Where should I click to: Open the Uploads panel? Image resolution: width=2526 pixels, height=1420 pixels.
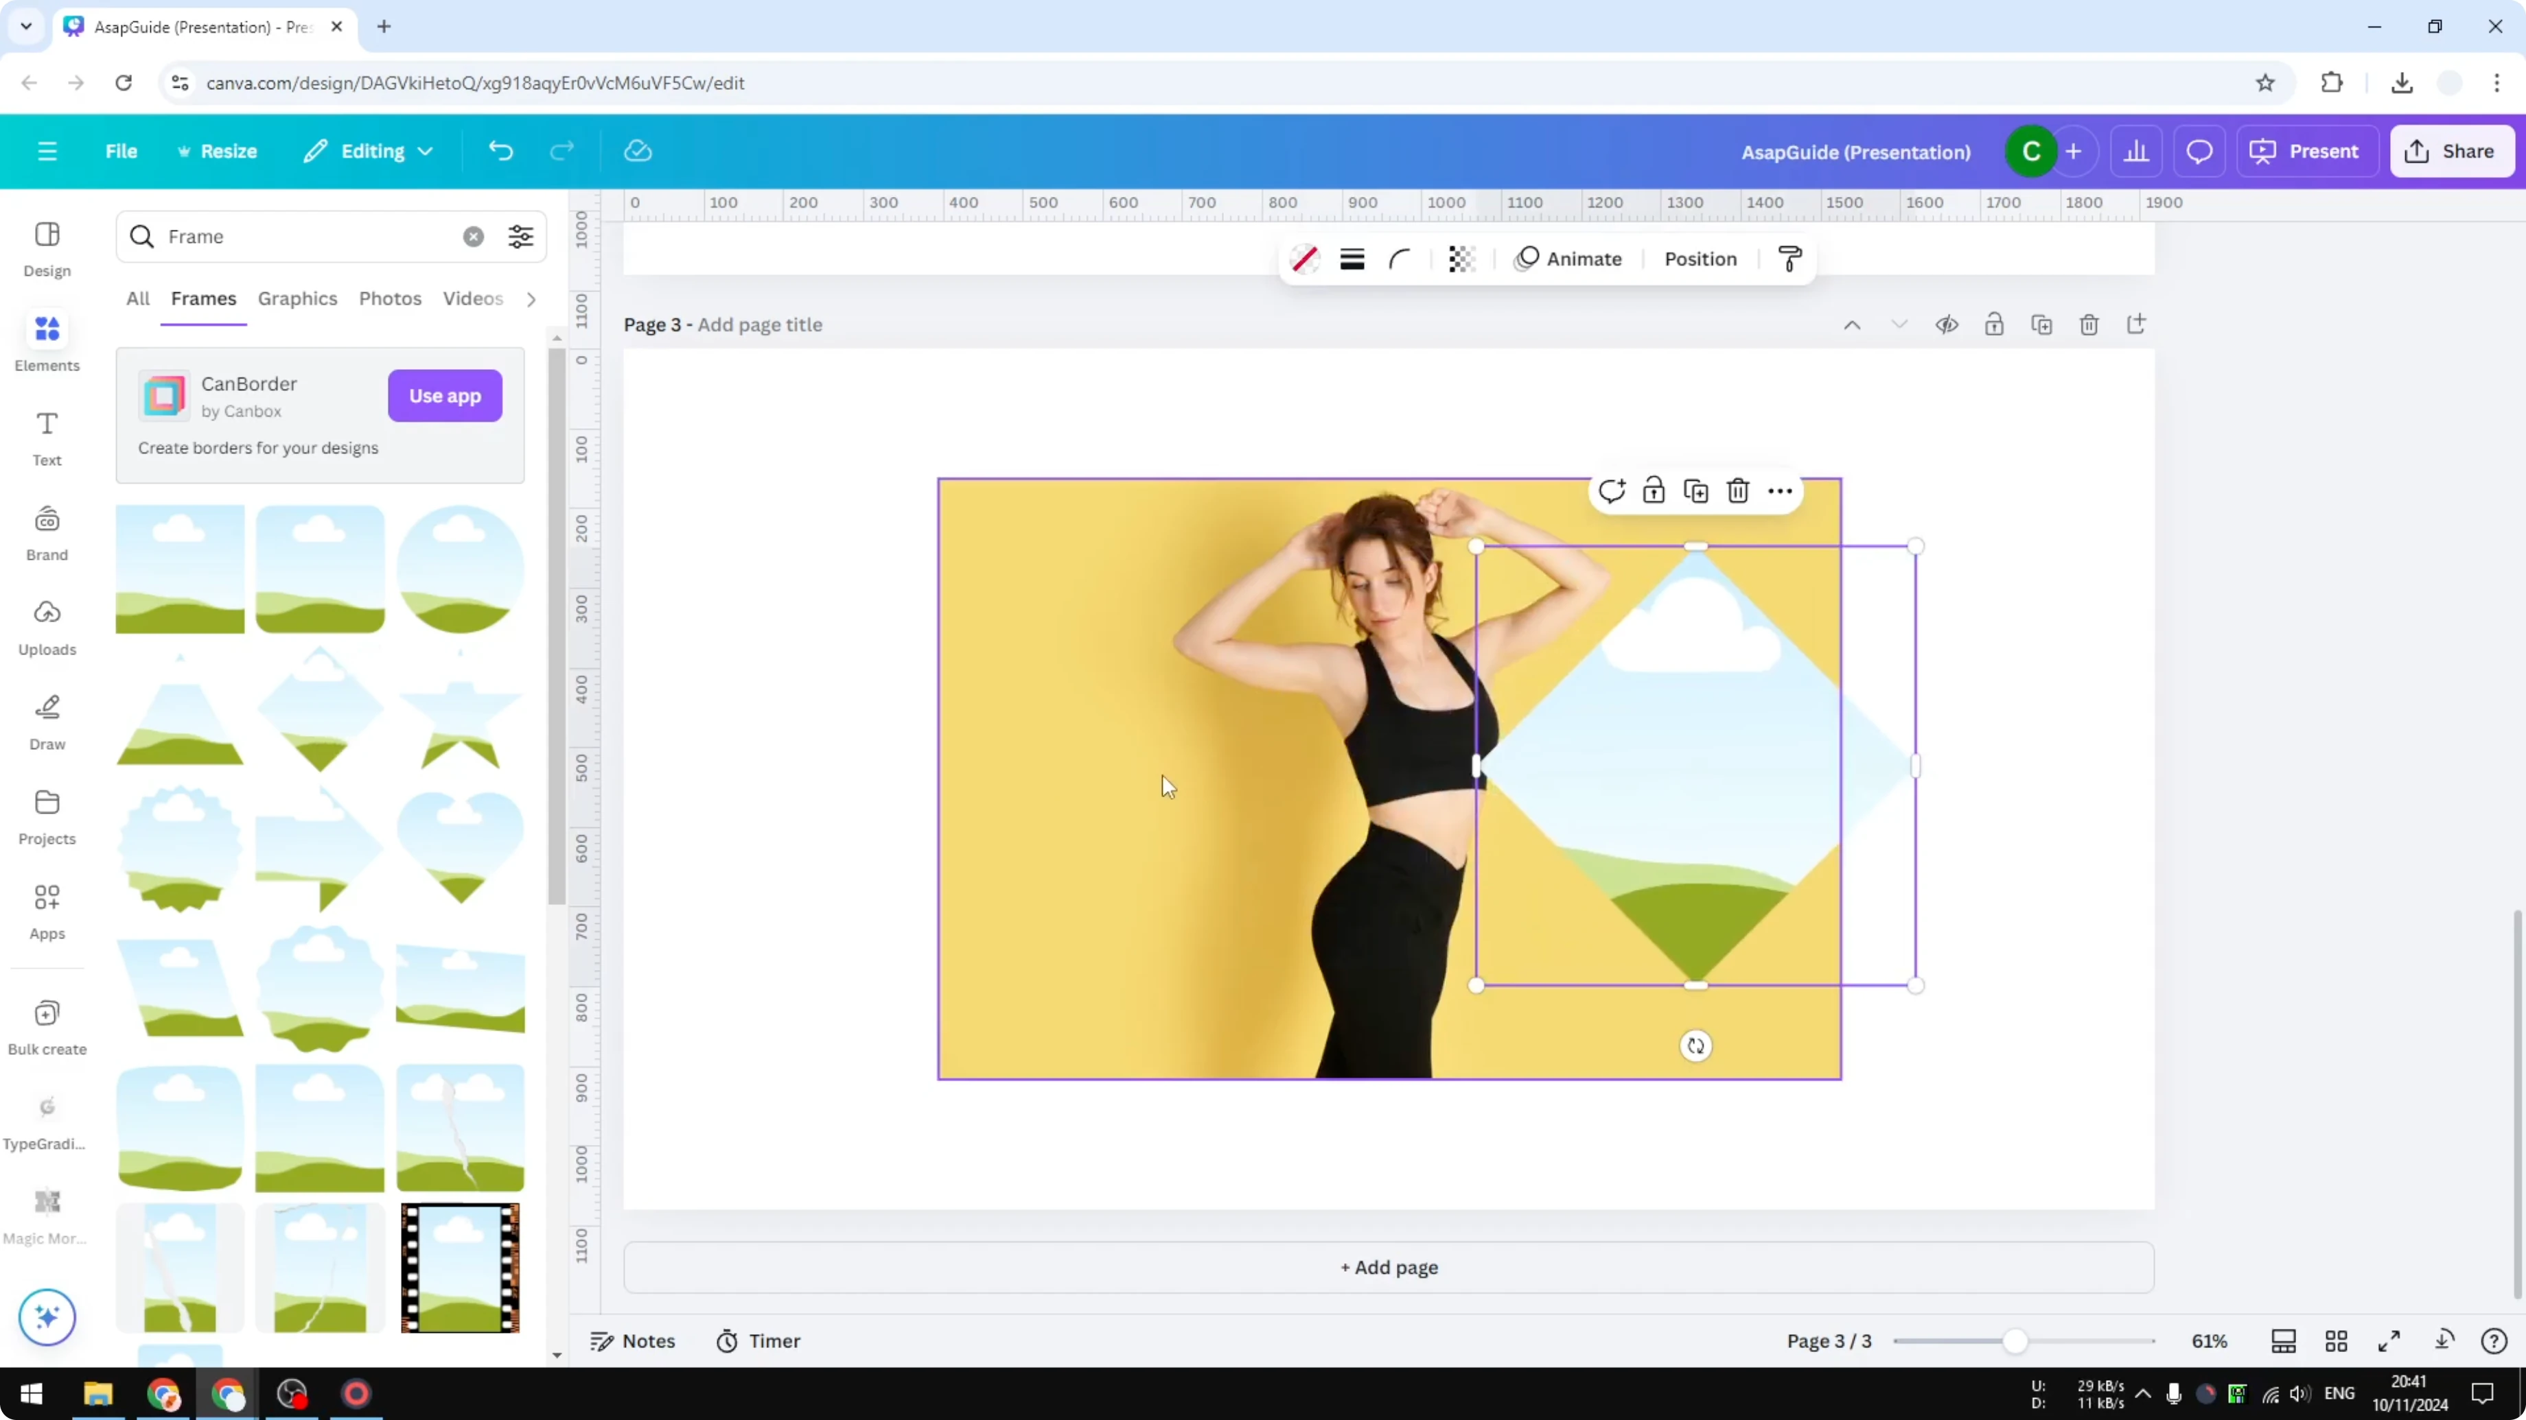(46, 628)
